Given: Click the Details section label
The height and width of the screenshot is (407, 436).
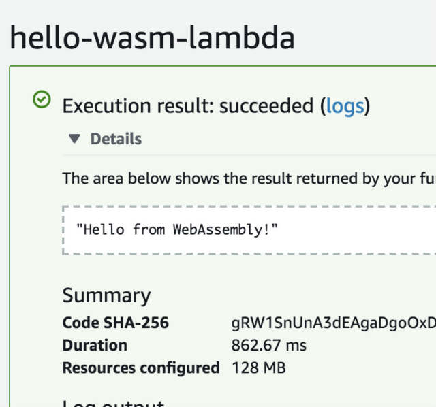Looking at the screenshot, I should (116, 139).
